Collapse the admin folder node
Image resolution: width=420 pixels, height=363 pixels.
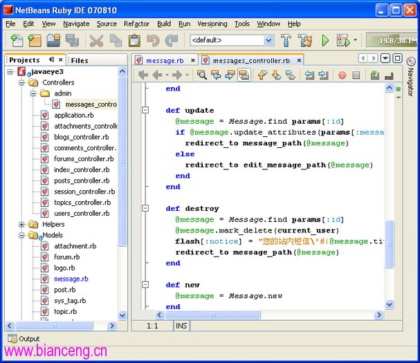[33, 93]
